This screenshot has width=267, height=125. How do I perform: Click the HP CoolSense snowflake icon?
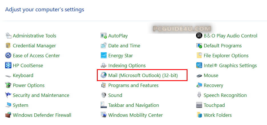pos(8,65)
